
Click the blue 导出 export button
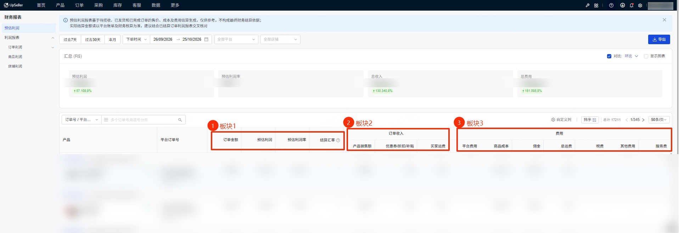(x=659, y=39)
